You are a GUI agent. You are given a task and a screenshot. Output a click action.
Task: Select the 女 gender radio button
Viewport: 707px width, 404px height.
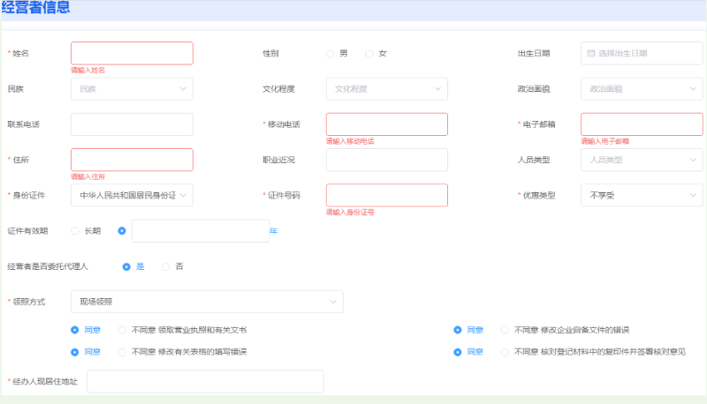tap(369, 53)
